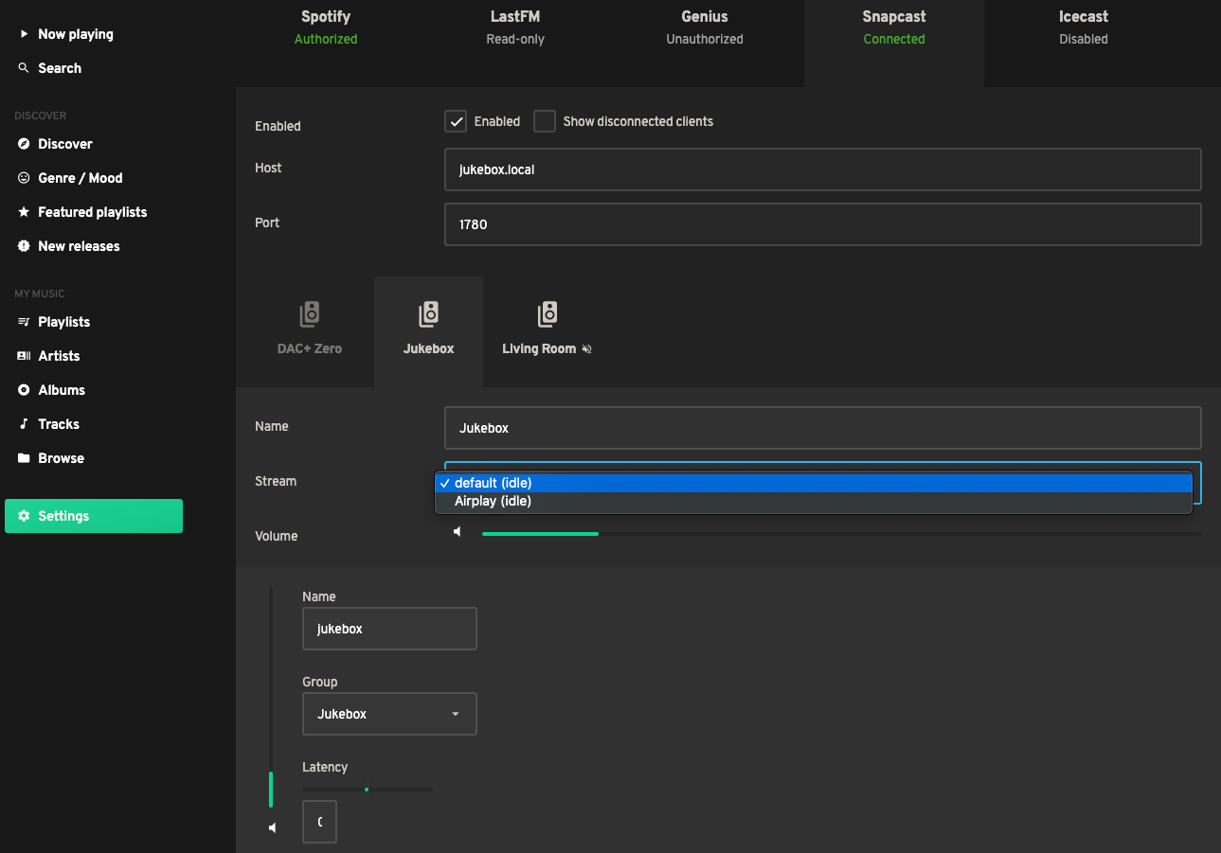Unmute the Living Room group
This screenshot has height=853, width=1221.
585,348
